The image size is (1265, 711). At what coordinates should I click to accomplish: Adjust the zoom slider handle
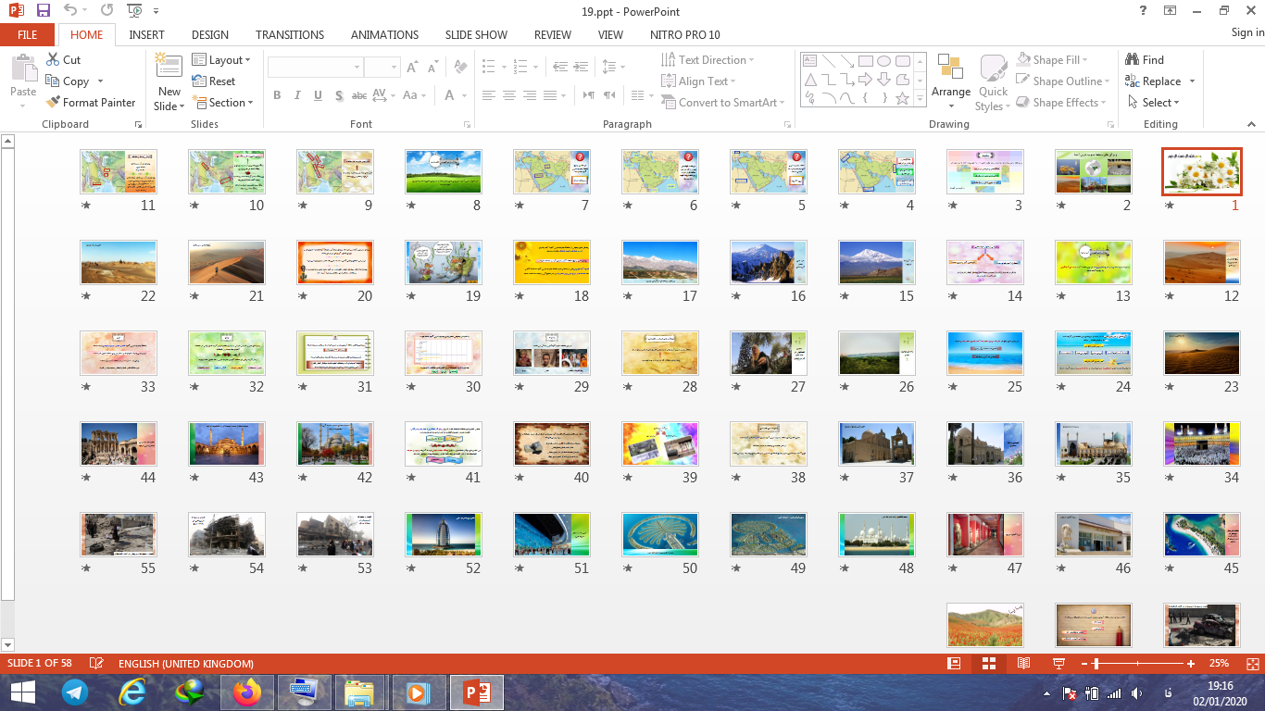[1096, 664]
